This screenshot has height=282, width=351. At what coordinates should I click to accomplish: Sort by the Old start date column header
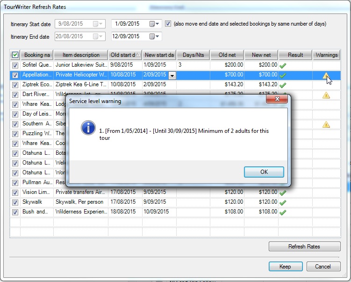point(125,55)
